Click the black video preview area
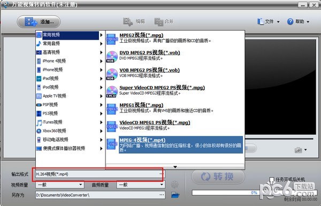 click(x=281, y=87)
